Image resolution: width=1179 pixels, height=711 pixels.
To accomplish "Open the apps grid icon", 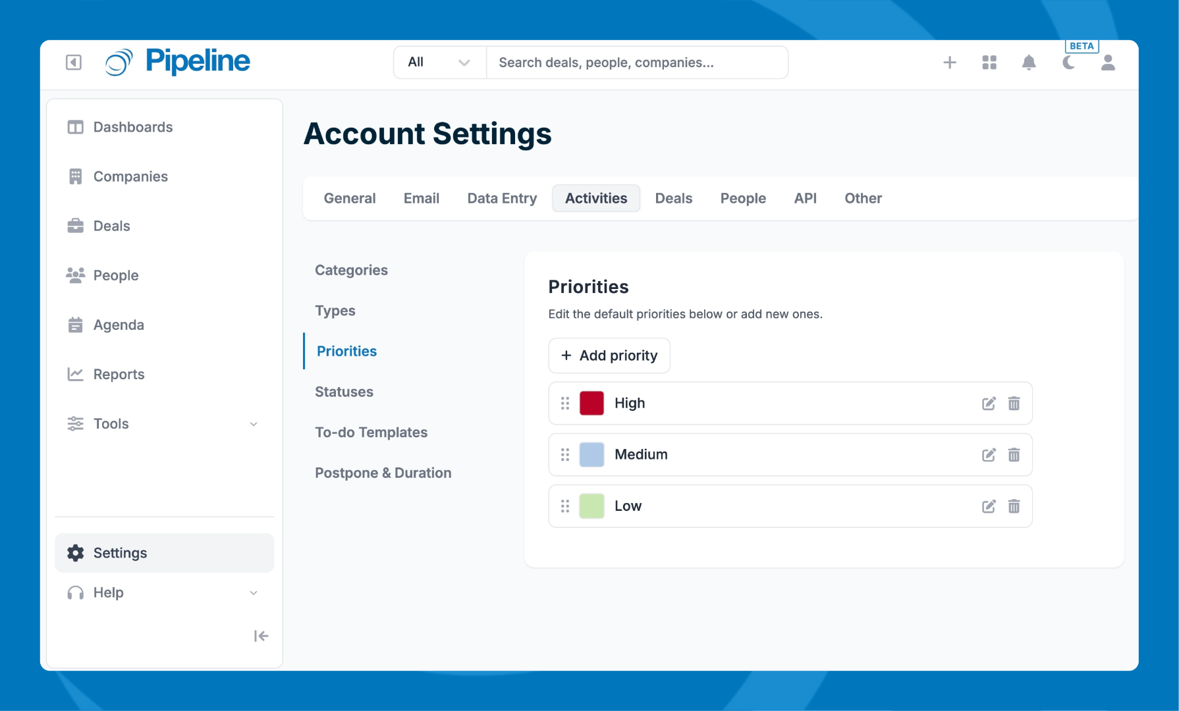I will point(989,63).
